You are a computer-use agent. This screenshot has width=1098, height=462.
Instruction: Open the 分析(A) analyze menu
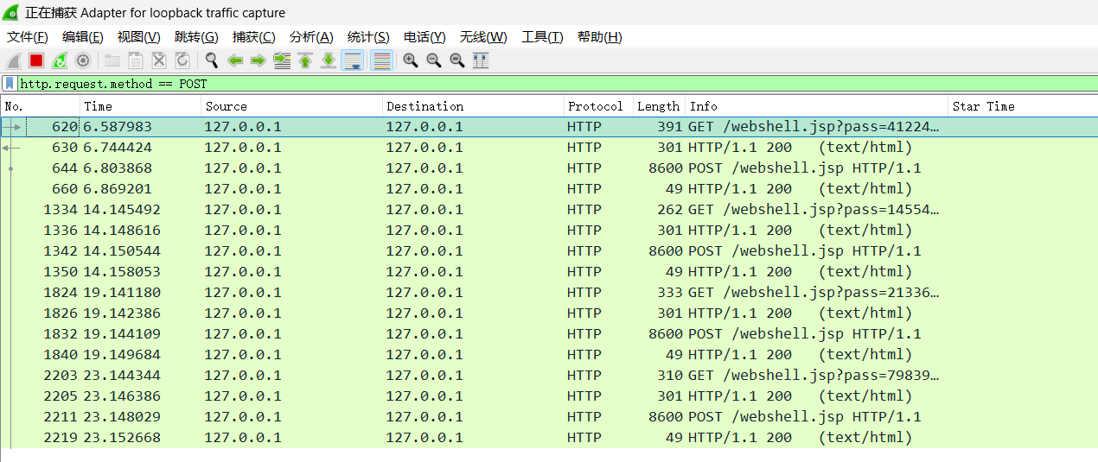(x=310, y=37)
